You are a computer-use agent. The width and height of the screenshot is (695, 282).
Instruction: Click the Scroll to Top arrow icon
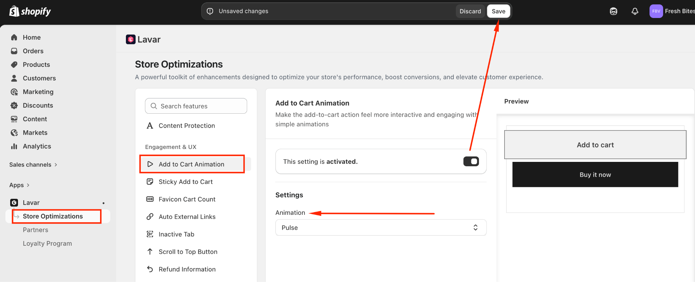pos(150,251)
